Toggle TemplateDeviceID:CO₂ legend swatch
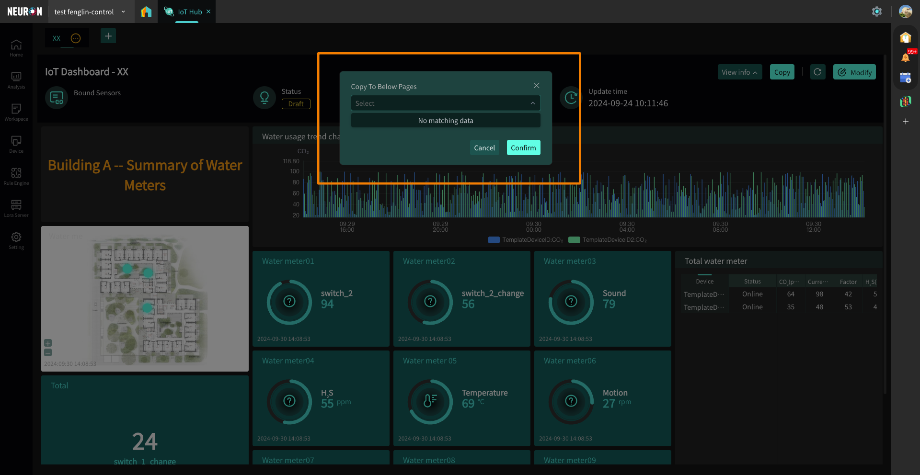This screenshot has width=920, height=475. click(x=494, y=240)
